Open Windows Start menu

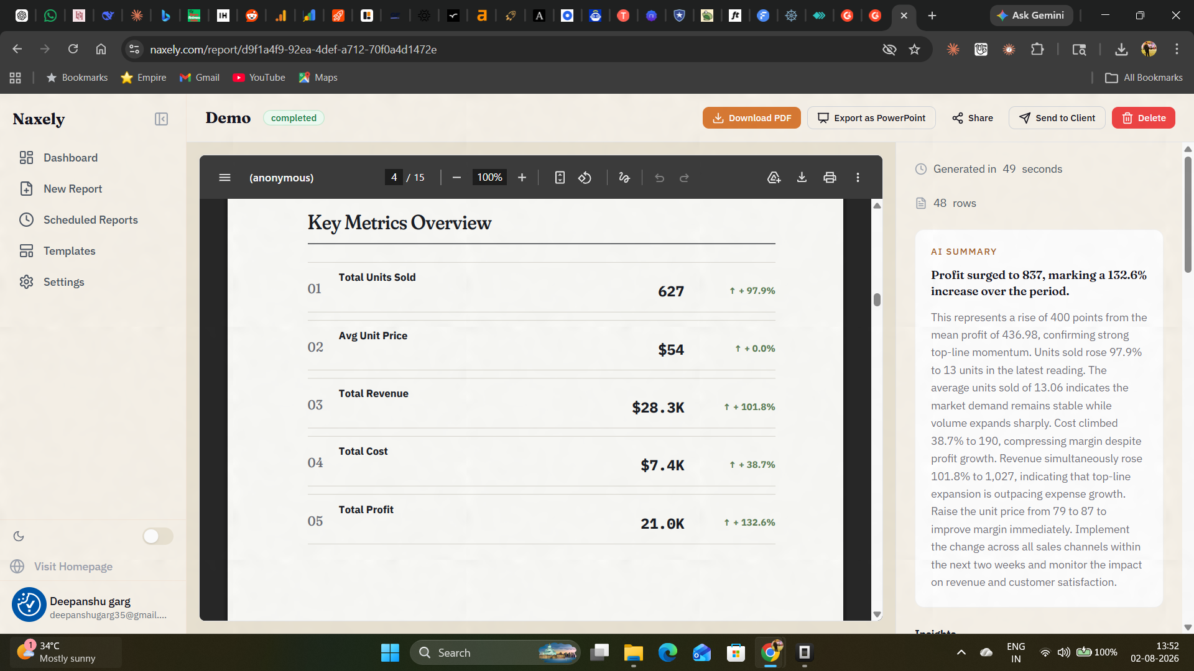(390, 652)
